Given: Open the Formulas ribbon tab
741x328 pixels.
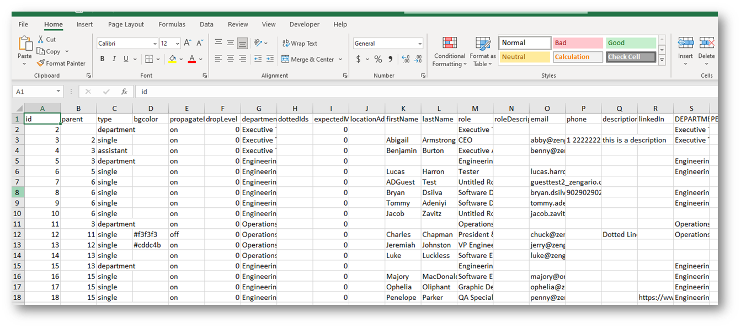Looking at the screenshot, I should tap(172, 24).
